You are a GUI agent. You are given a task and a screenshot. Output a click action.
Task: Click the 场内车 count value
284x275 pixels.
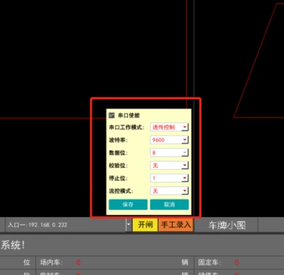(78, 262)
